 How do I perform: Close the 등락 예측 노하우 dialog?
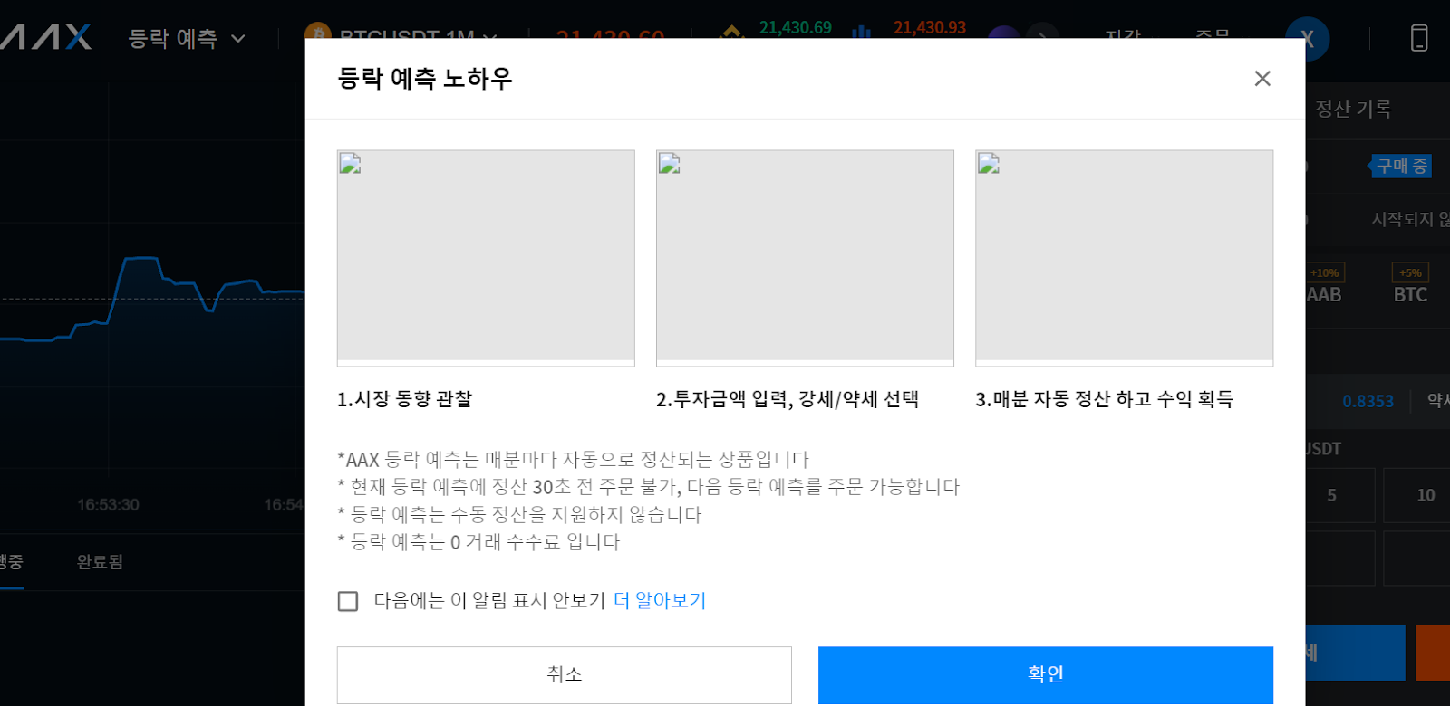(x=1262, y=79)
